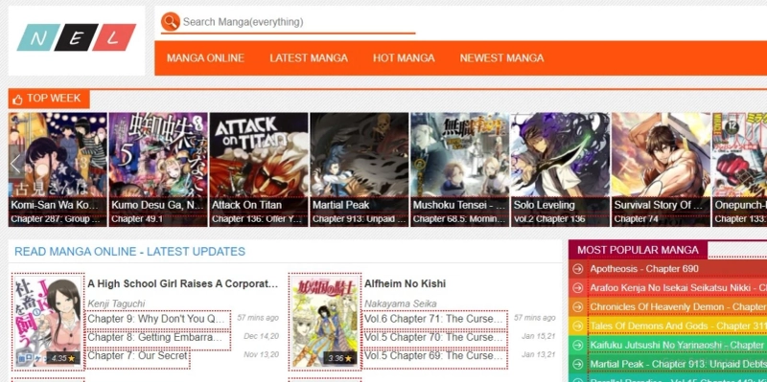Viewport: 767px width, 382px height.
Task: Open Chapter 68.5: Momin... link
Action: [459, 219]
